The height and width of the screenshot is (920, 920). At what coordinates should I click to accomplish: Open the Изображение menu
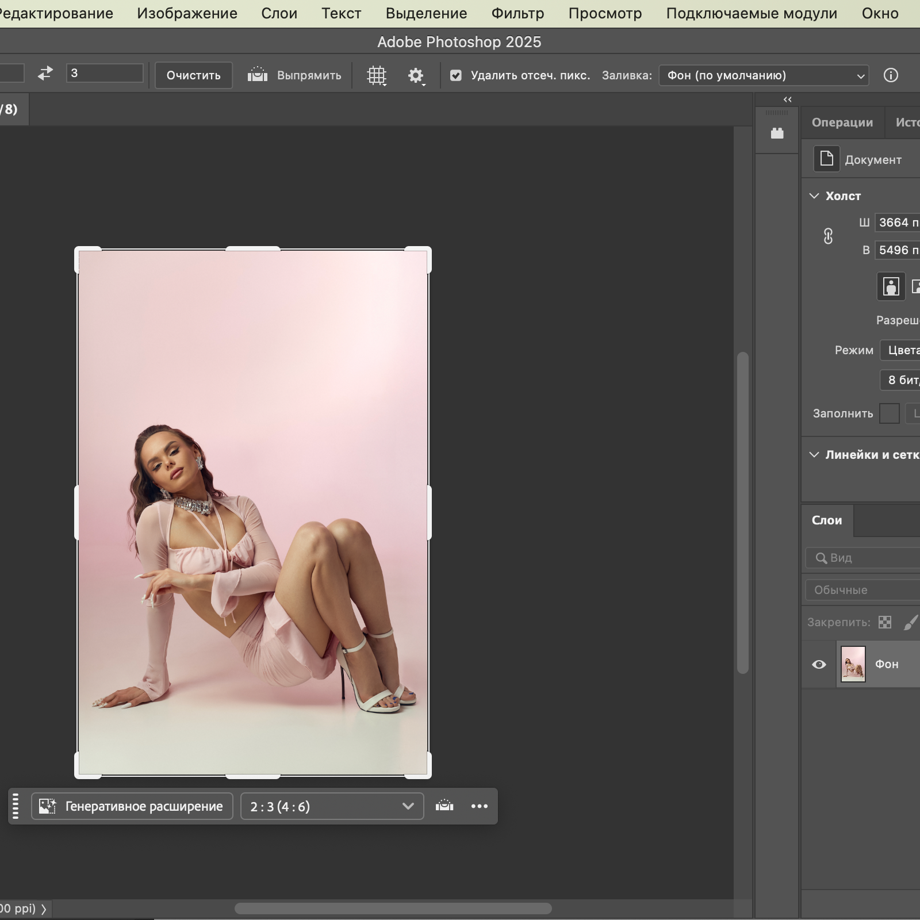pyautogui.click(x=187, y=13)
